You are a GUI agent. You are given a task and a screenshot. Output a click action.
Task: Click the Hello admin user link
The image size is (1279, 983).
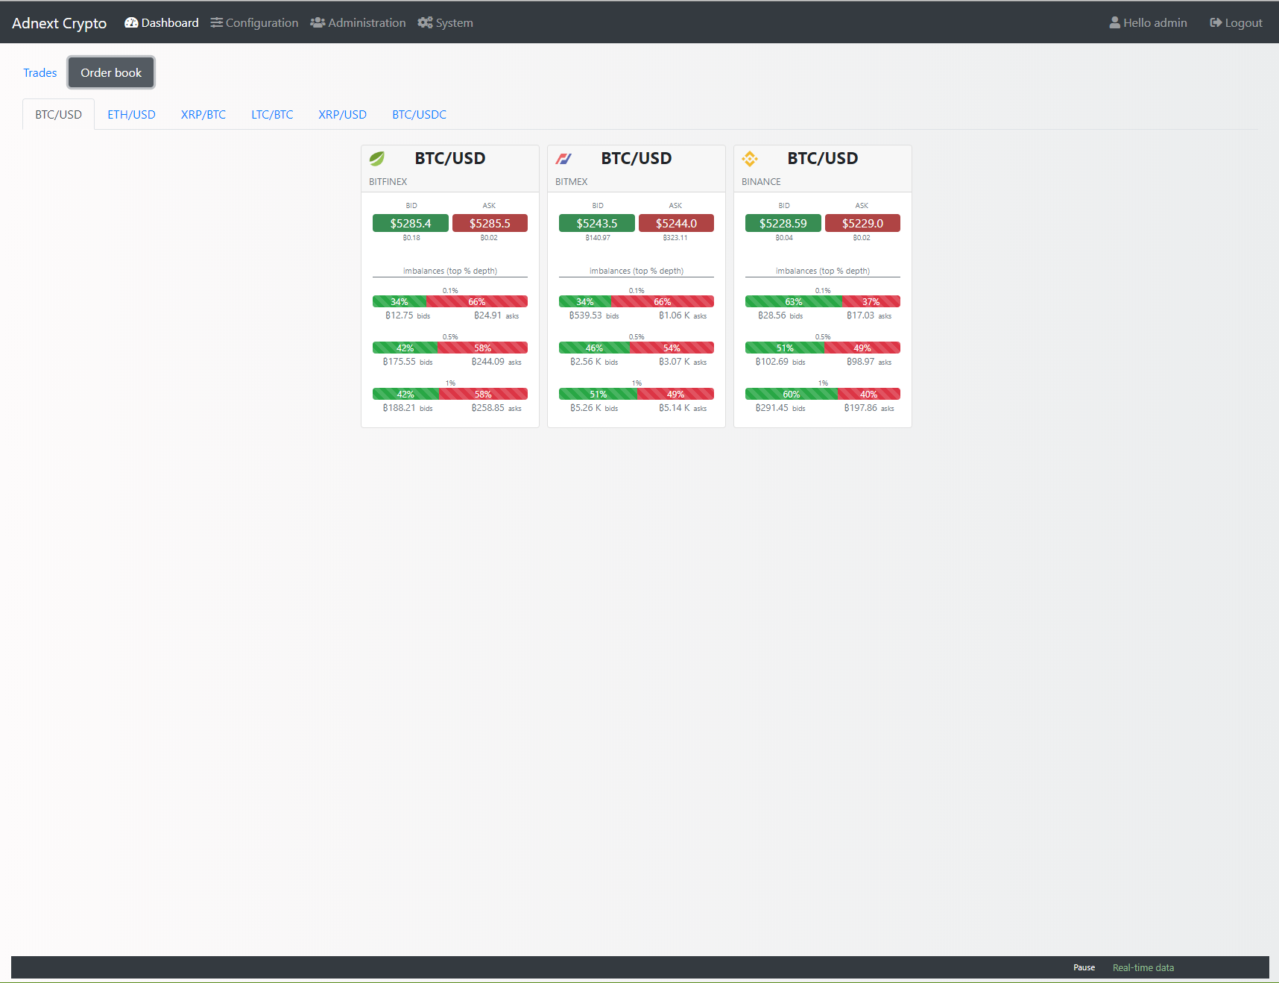tap(1148, 23)
